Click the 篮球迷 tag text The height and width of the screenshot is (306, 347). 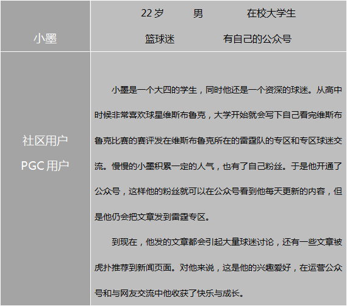click(x=160, y=39)
